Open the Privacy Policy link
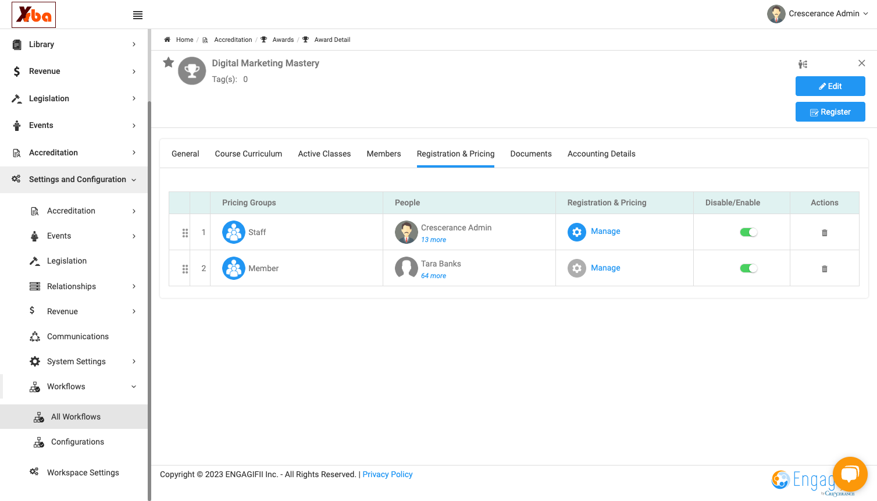 pyautogui.click(x=387, y=474)
